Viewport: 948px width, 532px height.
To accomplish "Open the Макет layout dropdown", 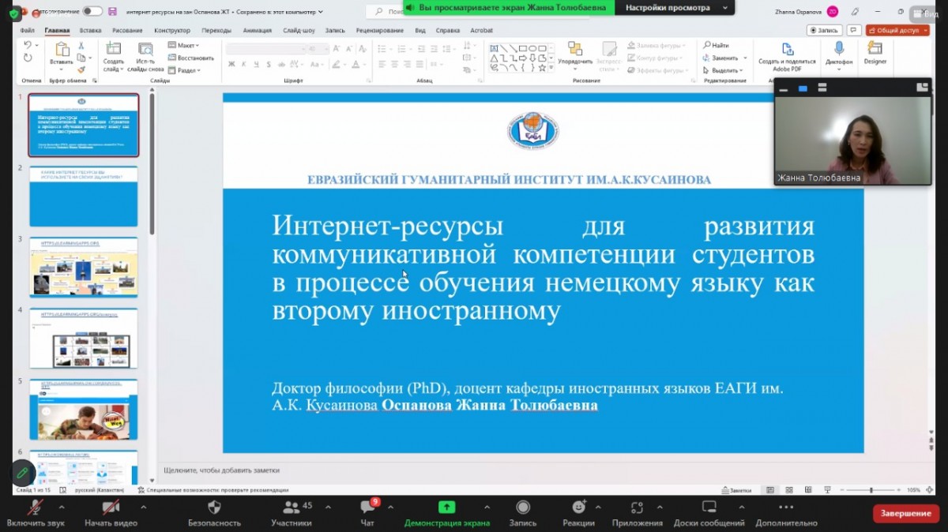I will 186,46.
